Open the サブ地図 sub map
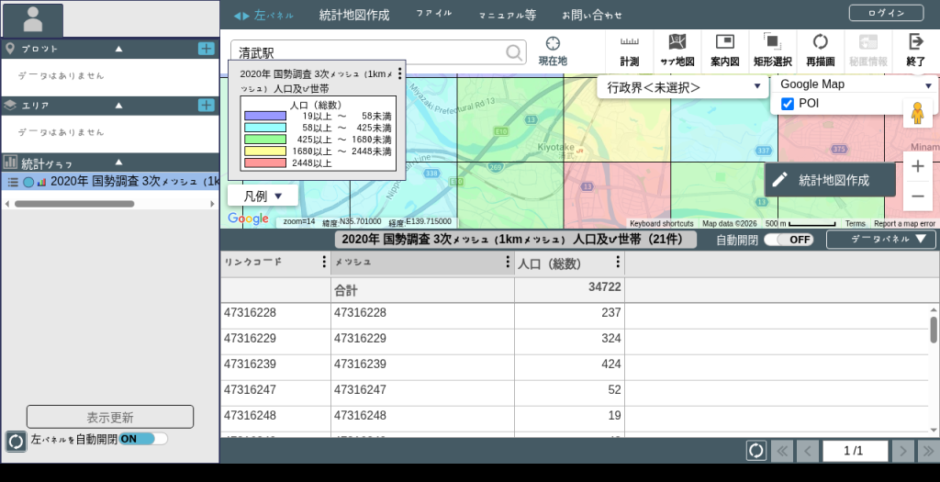 [677, 51]
